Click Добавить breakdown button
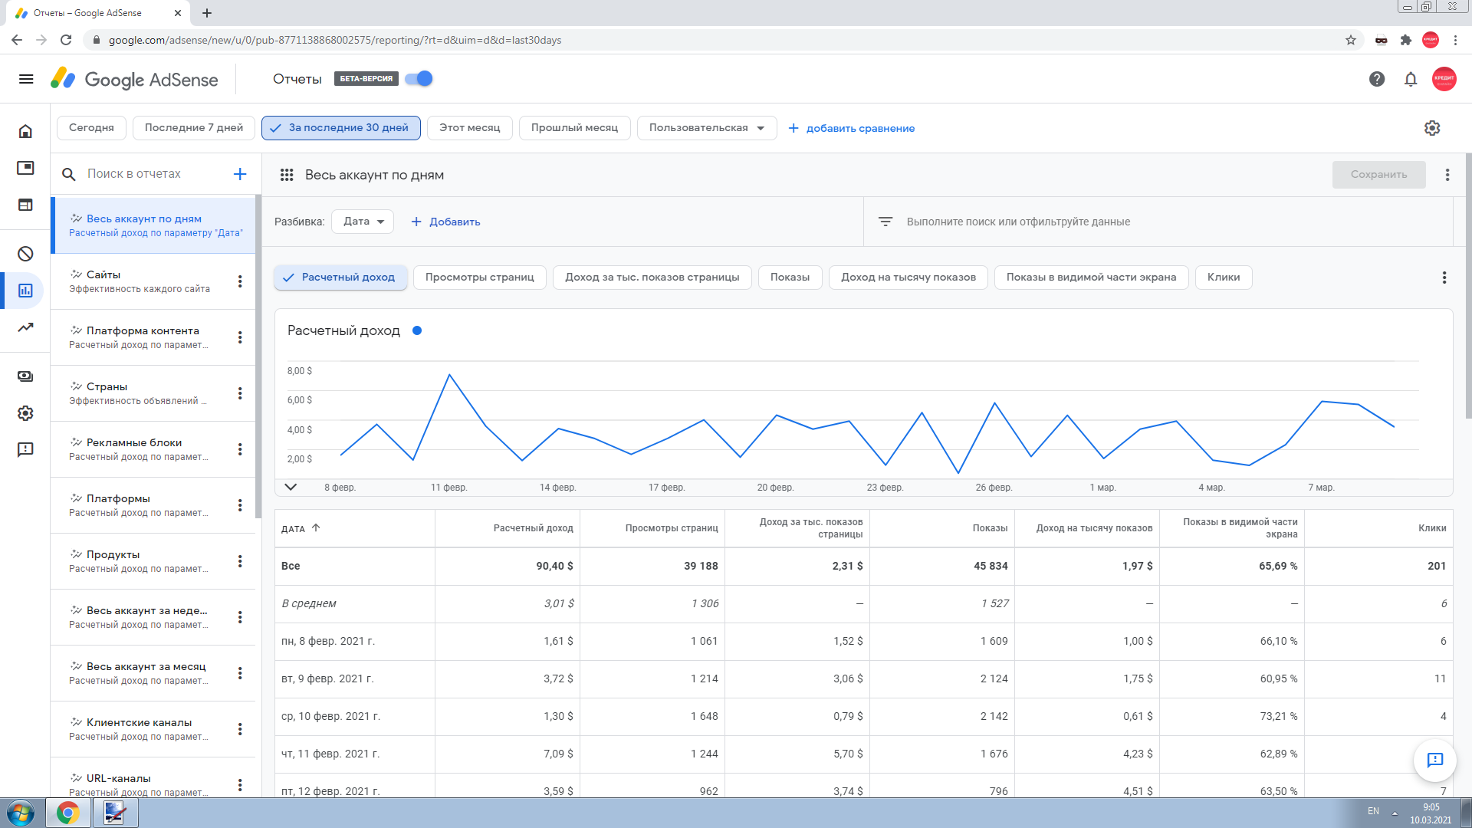Image resolution: width=1472 pixels, height=828 pixels. tap(446, 222)
